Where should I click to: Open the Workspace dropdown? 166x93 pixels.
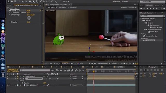pos(130,2)
